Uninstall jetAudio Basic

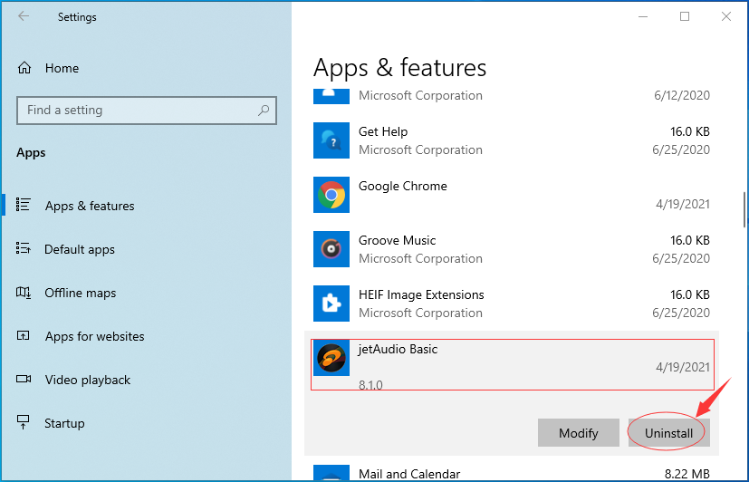coord(668,433)
